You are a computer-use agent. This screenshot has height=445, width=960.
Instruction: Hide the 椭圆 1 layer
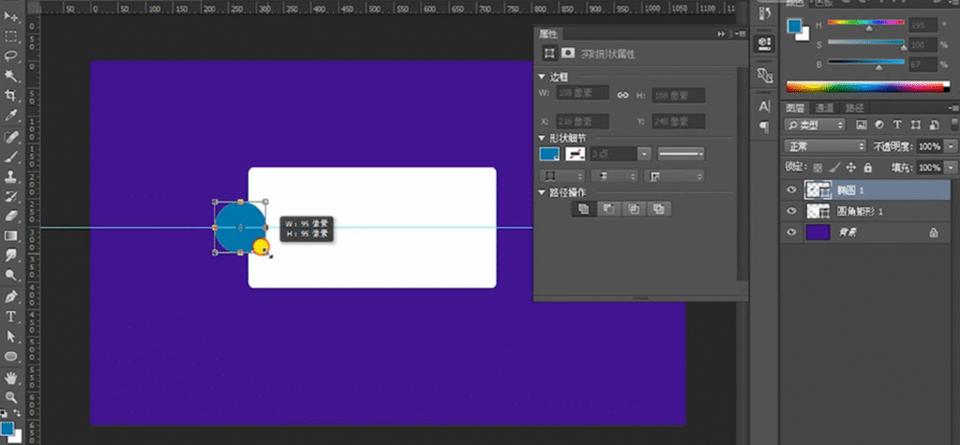pyautogui.click(x=791, y=190)
